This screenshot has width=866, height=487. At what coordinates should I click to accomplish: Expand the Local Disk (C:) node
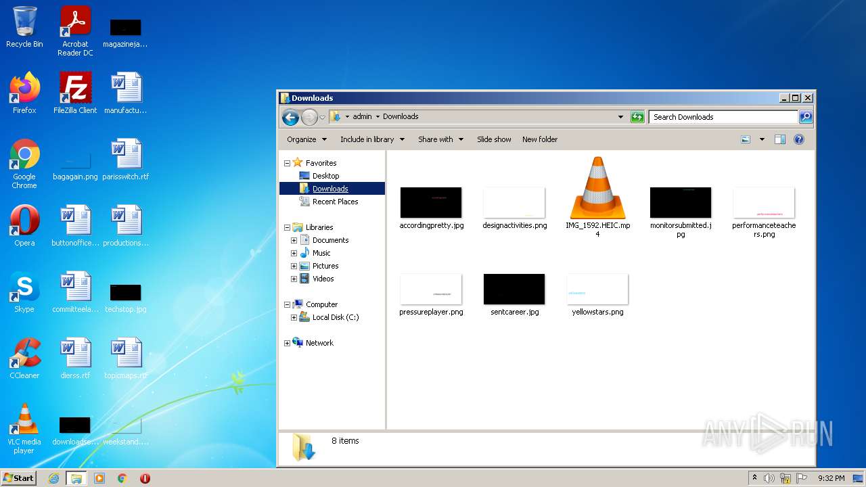point(294,317)
